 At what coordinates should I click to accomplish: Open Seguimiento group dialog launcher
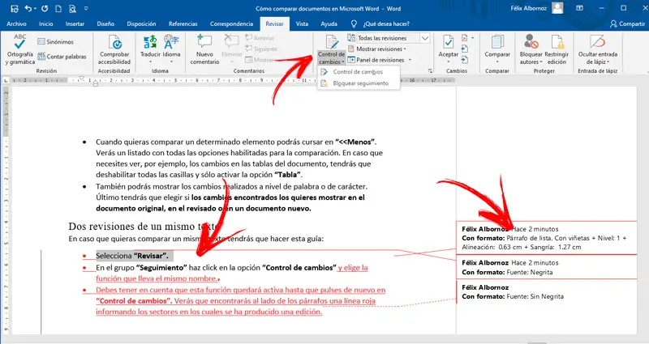click(430, 71)
